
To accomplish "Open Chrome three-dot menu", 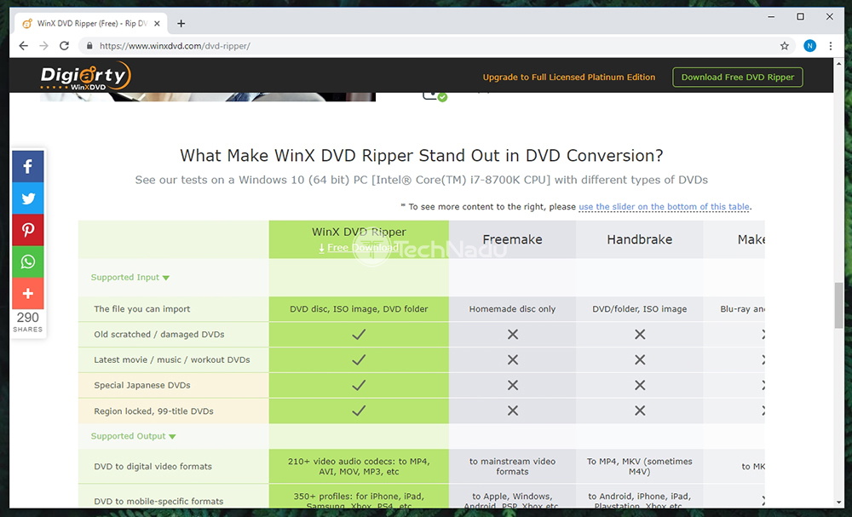I will pyautogui.click(x=830, y=46).
